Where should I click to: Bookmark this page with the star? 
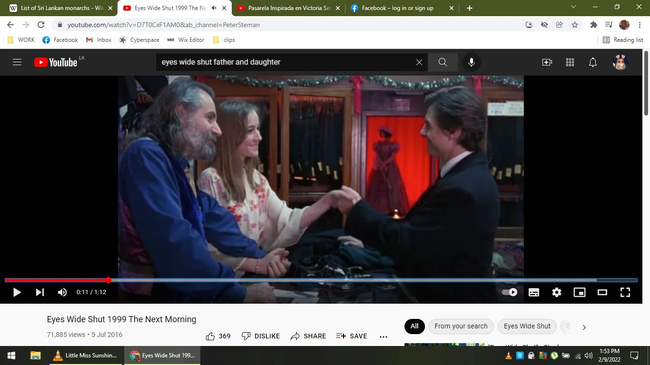tap(575, 25)
